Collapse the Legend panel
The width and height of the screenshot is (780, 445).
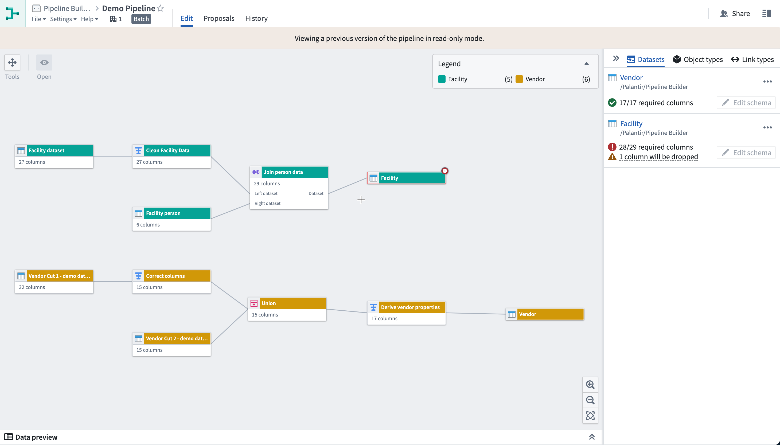586,64
